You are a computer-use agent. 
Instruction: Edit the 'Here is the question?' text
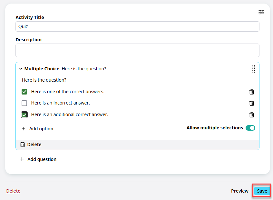(x=44, y=80)
